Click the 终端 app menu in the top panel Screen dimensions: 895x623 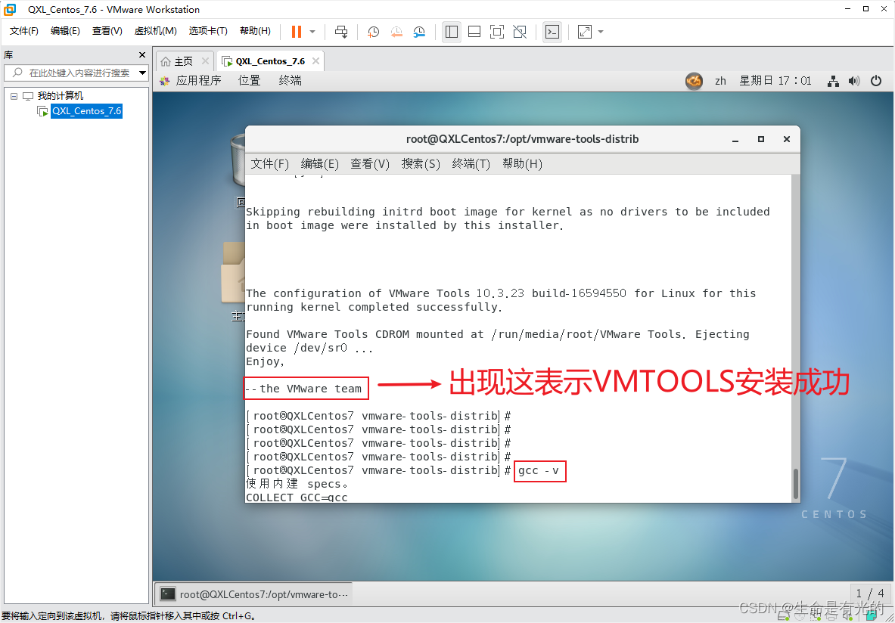point(290,81)
